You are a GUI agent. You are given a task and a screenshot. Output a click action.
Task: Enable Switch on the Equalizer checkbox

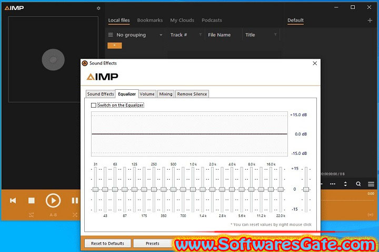(x=94, y=105)
